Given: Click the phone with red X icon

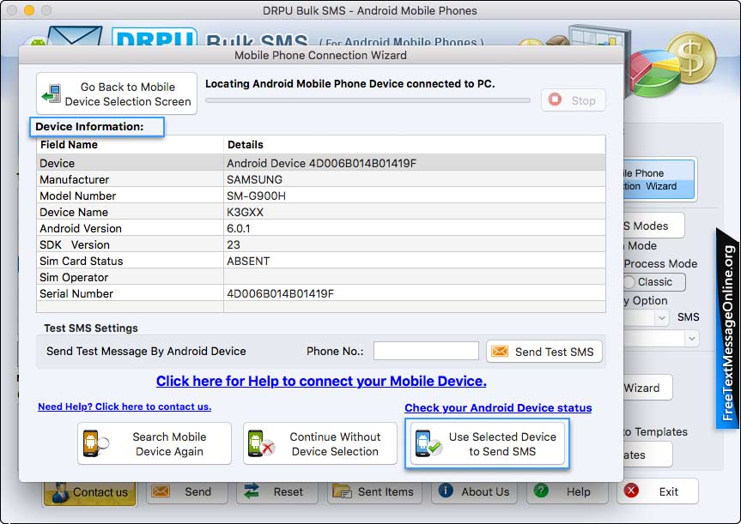Looking at the screenshot, I should click(x=261, y=443).
